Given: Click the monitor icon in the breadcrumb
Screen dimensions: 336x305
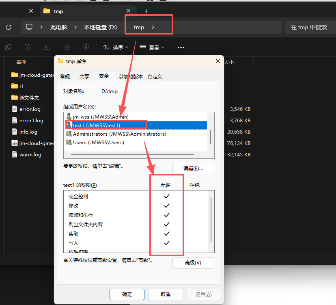Looking at the screenshot, I should 29,27.
